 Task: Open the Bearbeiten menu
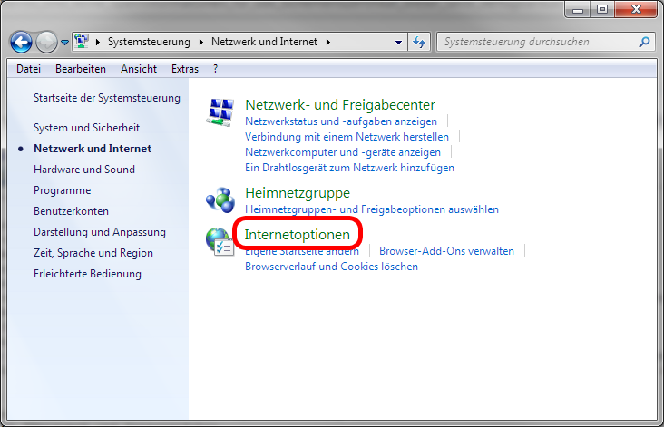coord(81,69)
